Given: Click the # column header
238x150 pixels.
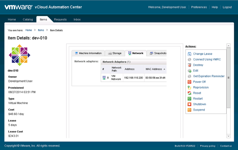Looking at the screenshot, I should click(x=106, y=69).
